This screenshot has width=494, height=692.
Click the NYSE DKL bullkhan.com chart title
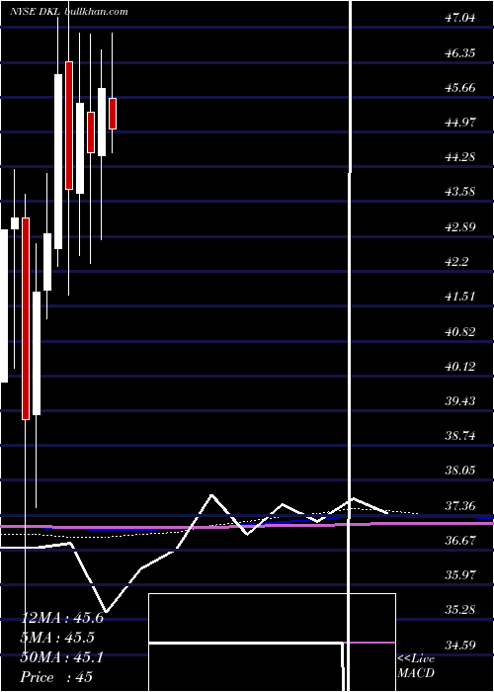[x=69, y=12]
